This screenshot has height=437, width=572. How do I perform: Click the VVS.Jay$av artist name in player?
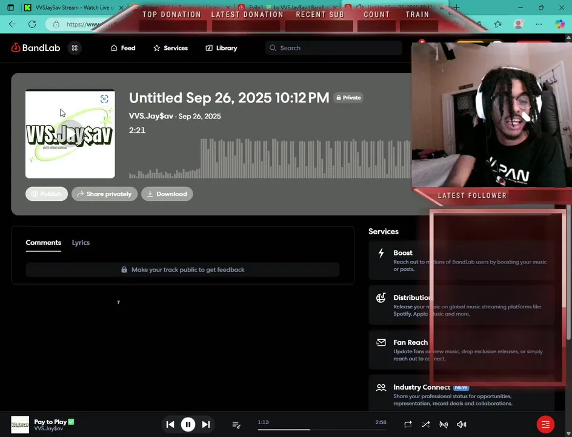click(x=48, y=429)
